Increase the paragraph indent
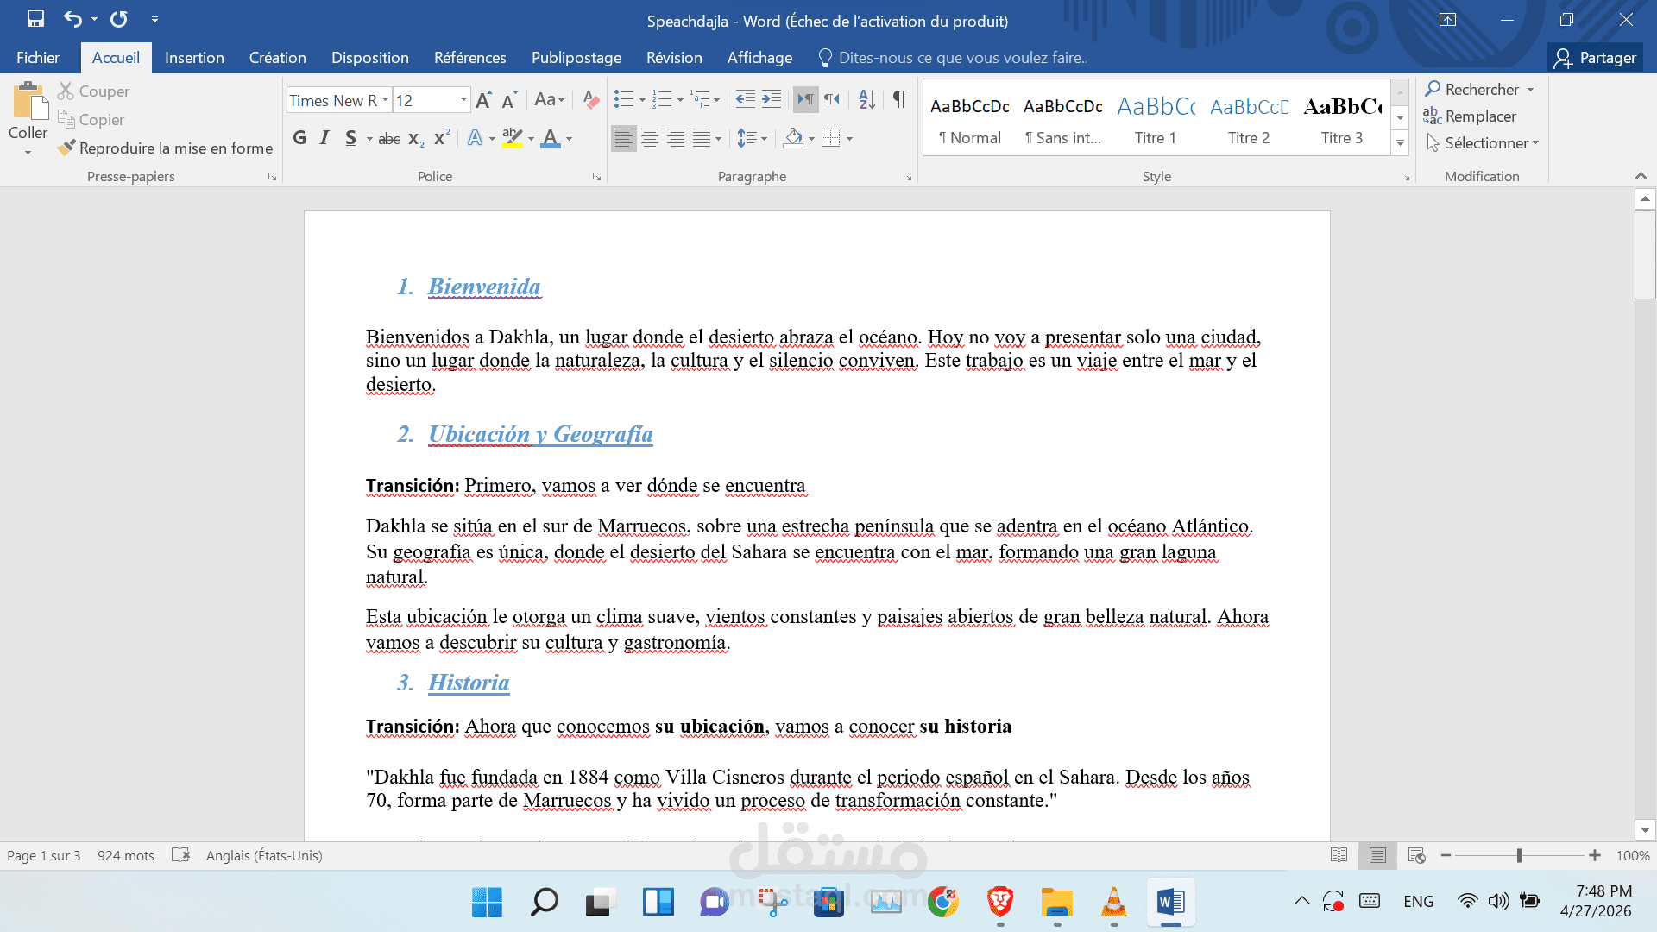The image size is (1657, 932). pos(772,100)
